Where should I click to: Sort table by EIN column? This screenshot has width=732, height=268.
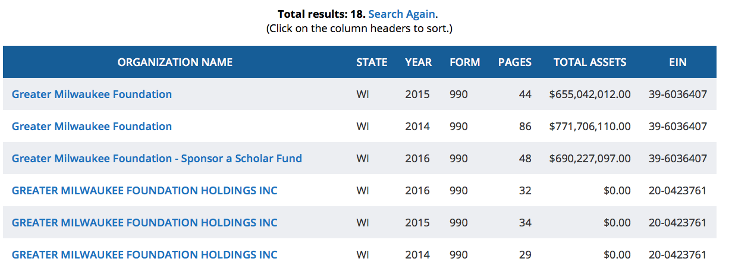[x=677, y=62]
